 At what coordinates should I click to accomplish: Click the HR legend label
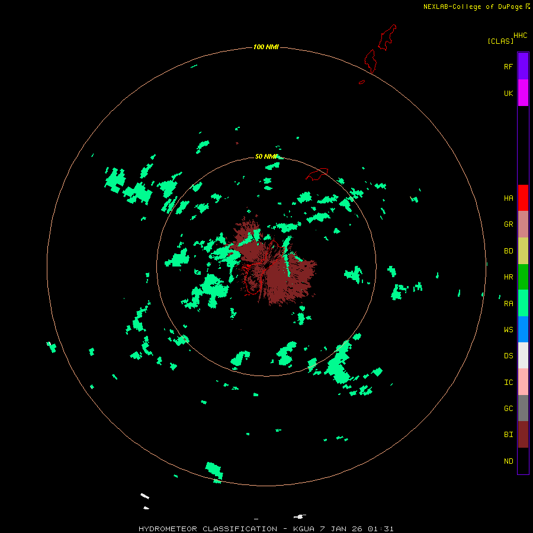pyautogui.click(x=508, y=277)
